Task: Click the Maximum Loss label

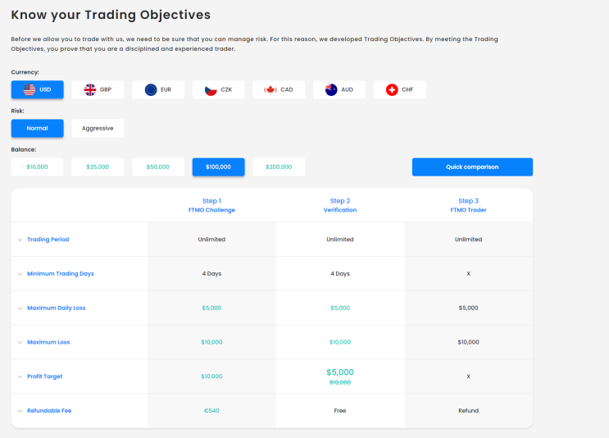Action: point(48,342)
